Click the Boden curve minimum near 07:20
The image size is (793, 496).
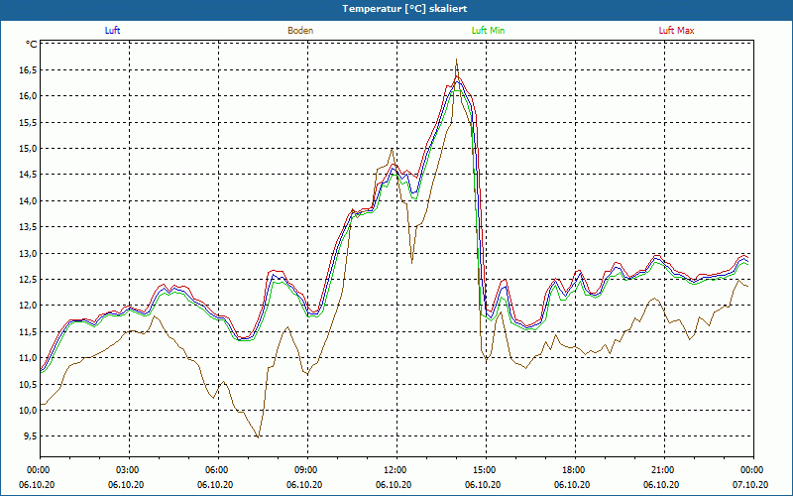[258, 437]
